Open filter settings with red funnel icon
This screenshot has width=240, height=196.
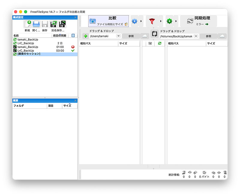[152, 21]
